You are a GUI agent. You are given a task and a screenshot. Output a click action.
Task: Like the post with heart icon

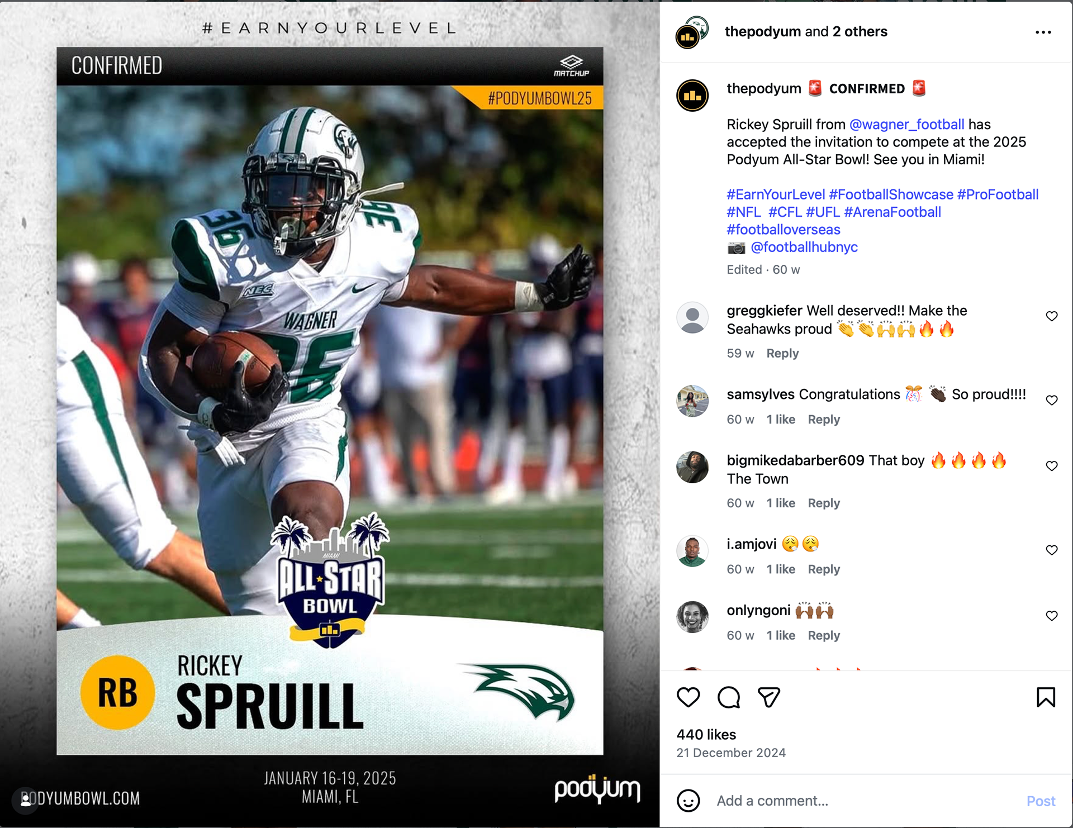click(x=688, y=697)
